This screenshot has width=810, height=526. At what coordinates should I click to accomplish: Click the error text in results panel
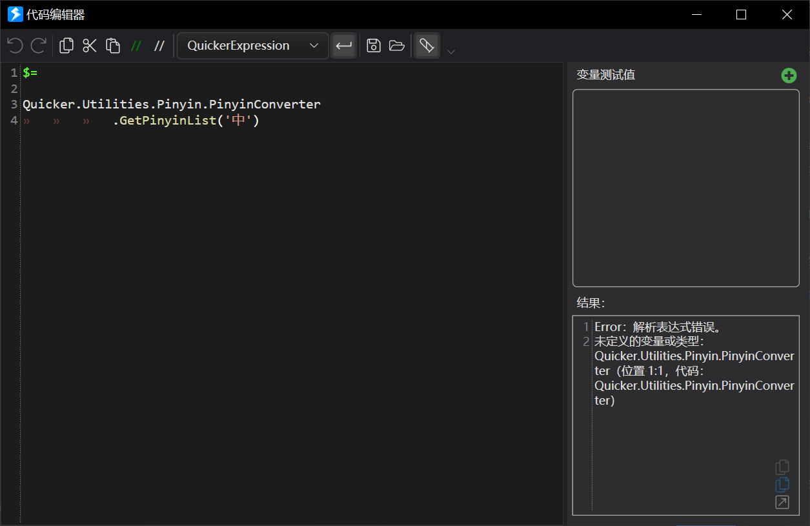point(694,363)
